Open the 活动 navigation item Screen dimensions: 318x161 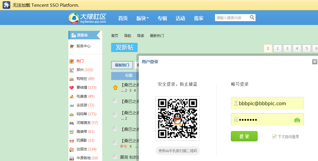tap(180, 18)
